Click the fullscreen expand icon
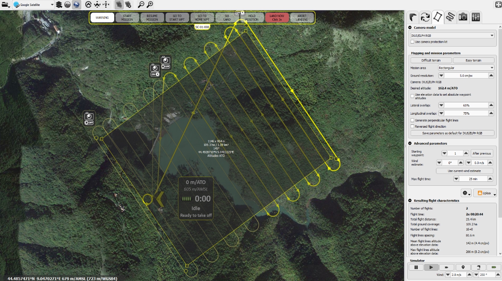502x281 pixels. (x=498, y=5)
